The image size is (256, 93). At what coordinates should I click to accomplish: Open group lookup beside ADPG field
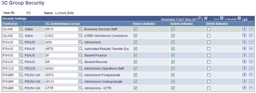[81, 75]
